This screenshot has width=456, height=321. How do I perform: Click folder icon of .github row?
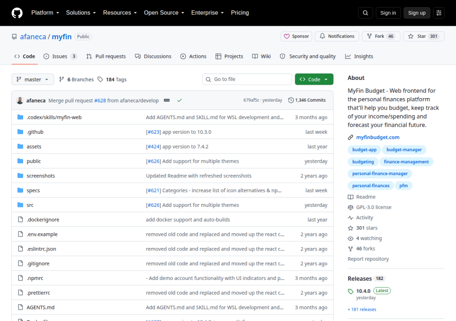20,132
